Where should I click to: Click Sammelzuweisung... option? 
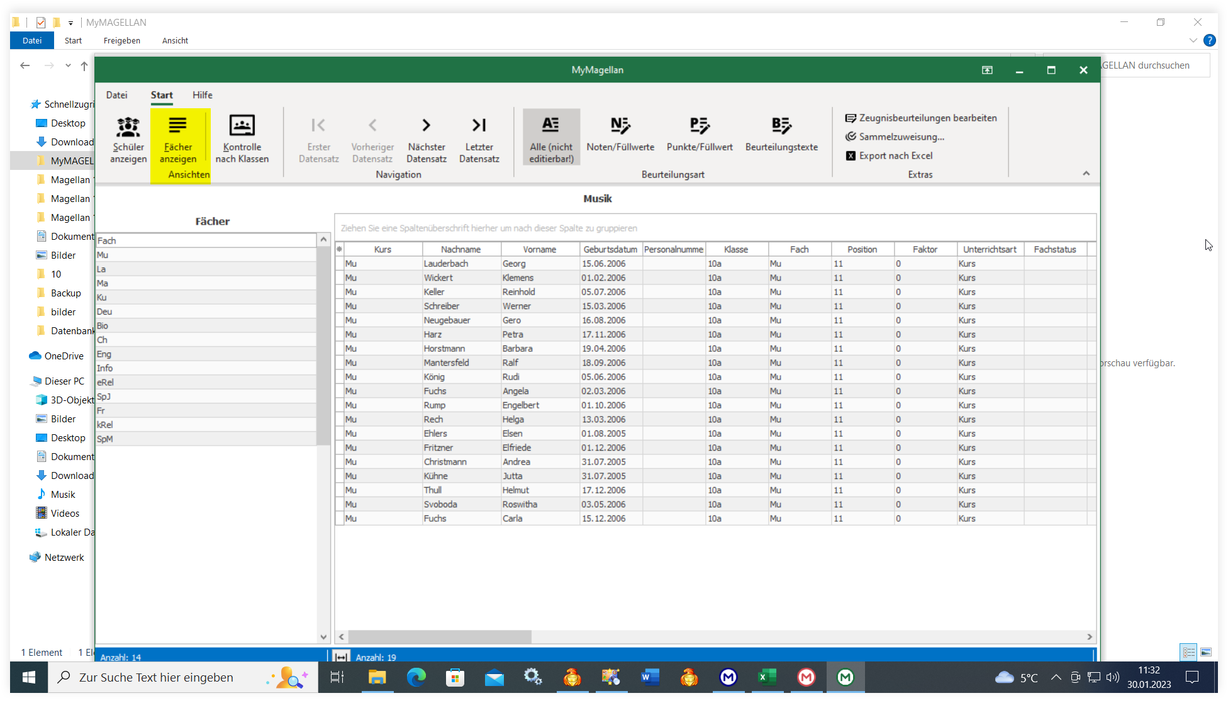pyautogui.click(x=895, y=137)
